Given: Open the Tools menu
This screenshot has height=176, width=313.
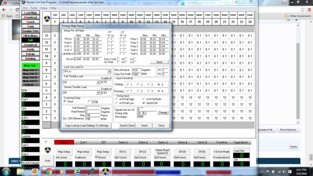Looking at the screenshot, I should click(x=34, y=8).
